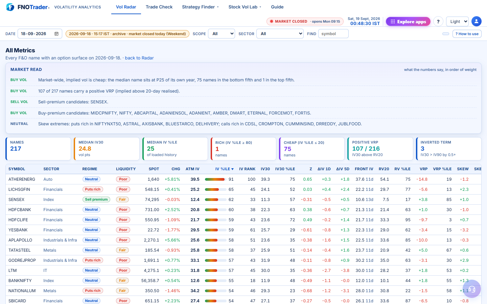Sort by SPOT column header
The height and width of the screenshot is (304, 487).
point(154,169)
